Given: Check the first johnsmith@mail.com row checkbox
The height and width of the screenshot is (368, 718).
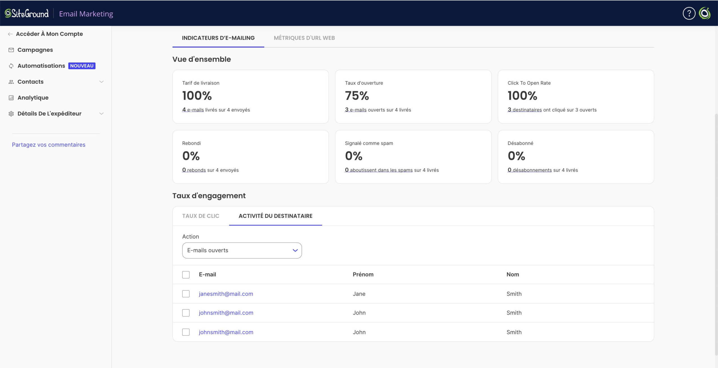Looking at the screenshot, I should coord(186,313).
